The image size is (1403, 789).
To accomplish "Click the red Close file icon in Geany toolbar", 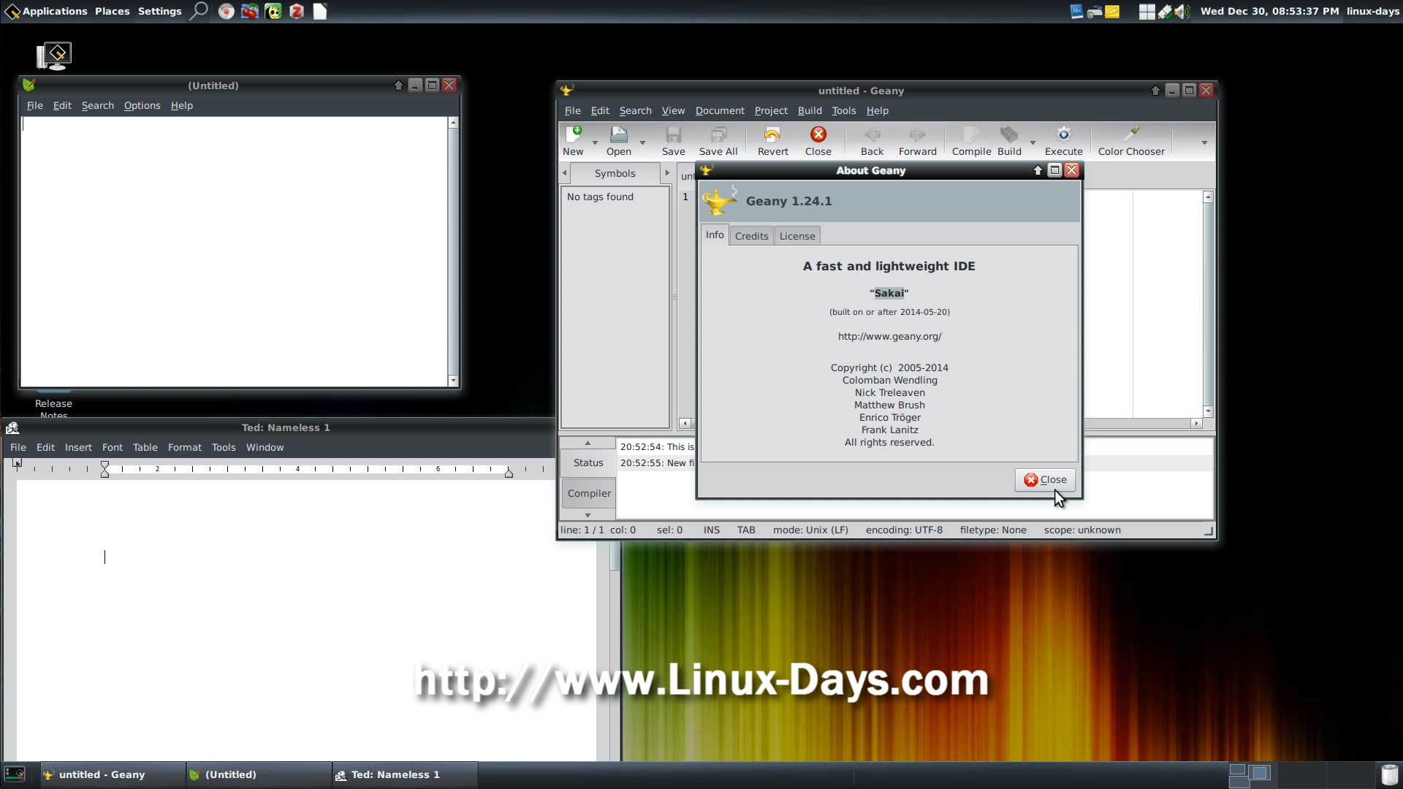I will coord(818,134).
